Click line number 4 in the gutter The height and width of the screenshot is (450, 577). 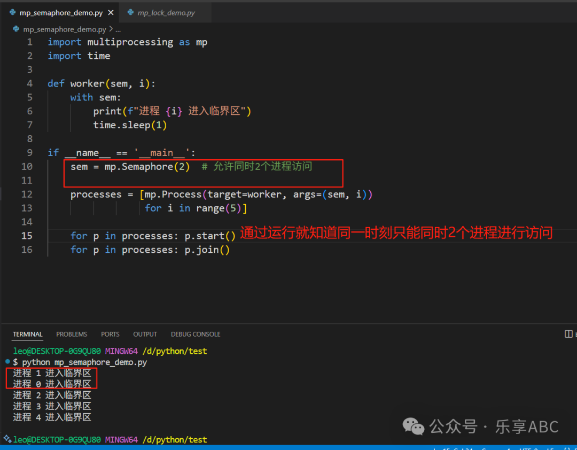point(30,83)
